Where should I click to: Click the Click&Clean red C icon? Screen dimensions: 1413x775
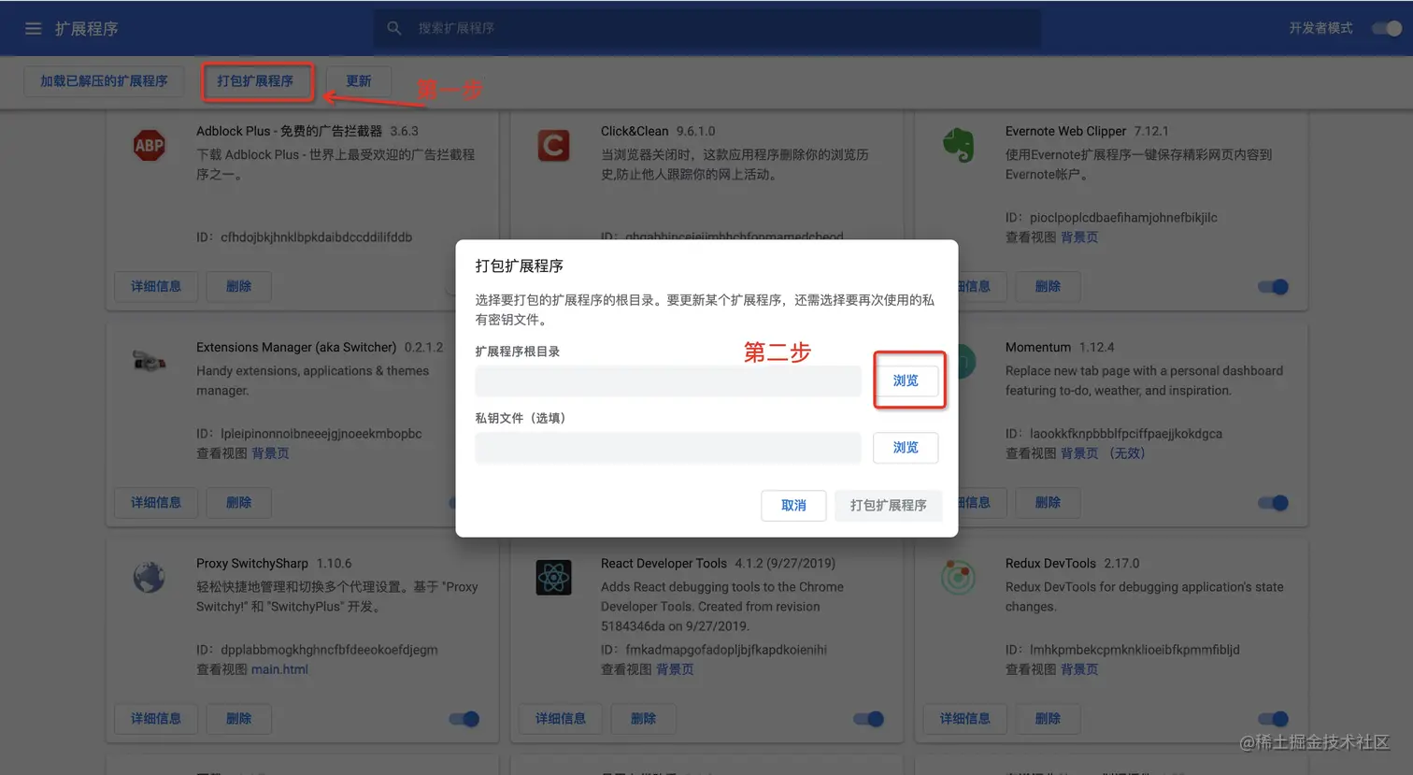click(553, 145)
